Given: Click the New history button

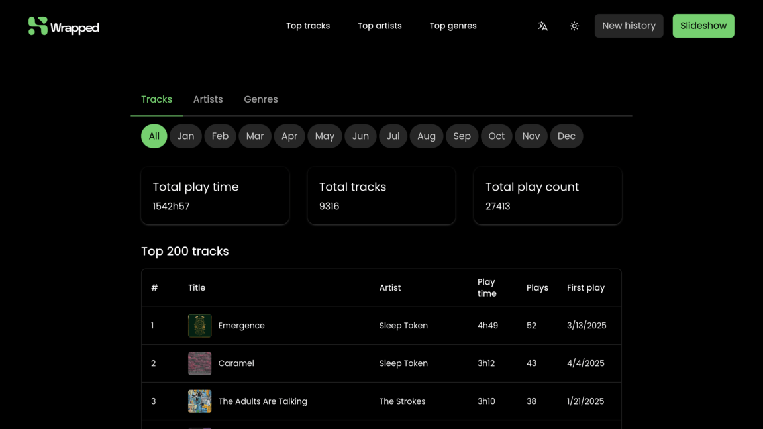Looking at the screenshot, I should pyautogui.click(x=629, y=26).
